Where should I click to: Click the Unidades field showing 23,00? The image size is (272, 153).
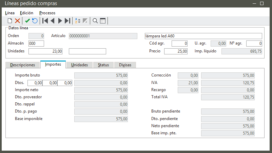click(x=45, y=51)
